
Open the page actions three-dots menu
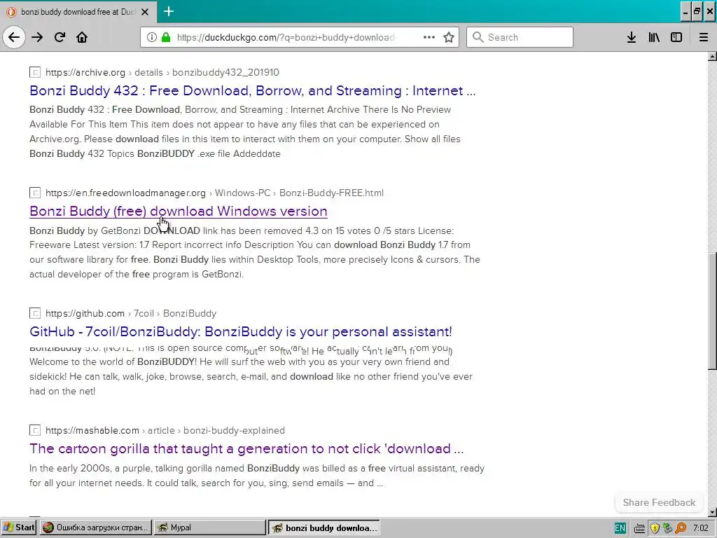tap(429, 37)
